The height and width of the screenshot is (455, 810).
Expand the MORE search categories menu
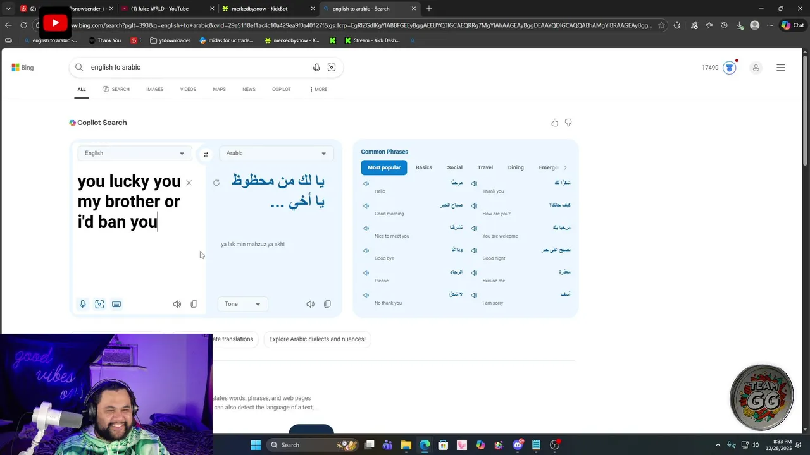point(318,89)
